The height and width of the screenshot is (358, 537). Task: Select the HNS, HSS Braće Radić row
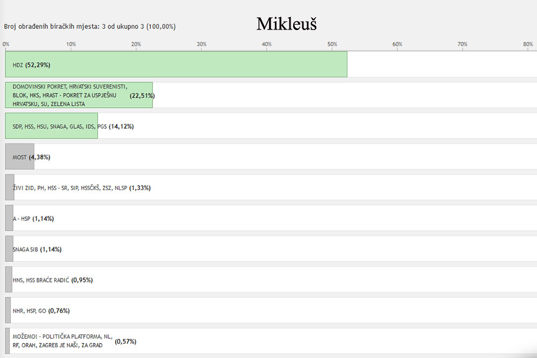(271, 280)
